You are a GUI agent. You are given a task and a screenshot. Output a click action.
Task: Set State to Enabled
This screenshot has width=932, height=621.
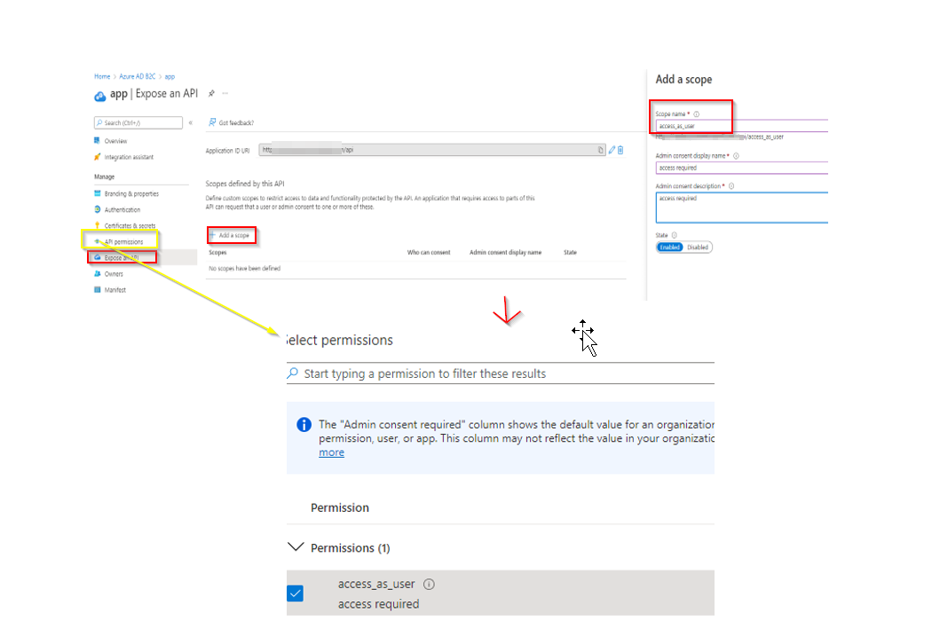tap(670, 248)
